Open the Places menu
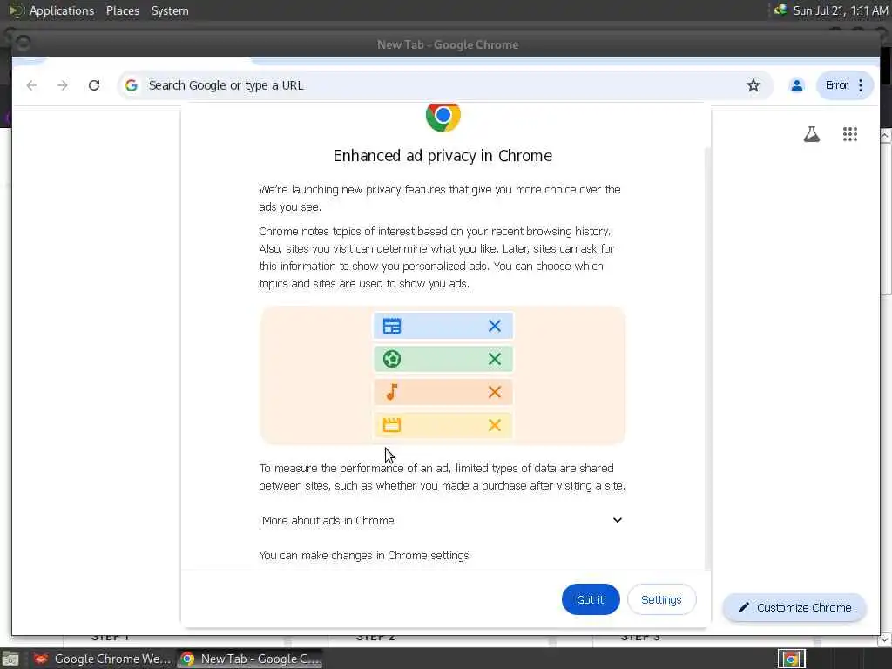Image resolution: width=892 pixels, height=669 pixels. tap(122, 10)
